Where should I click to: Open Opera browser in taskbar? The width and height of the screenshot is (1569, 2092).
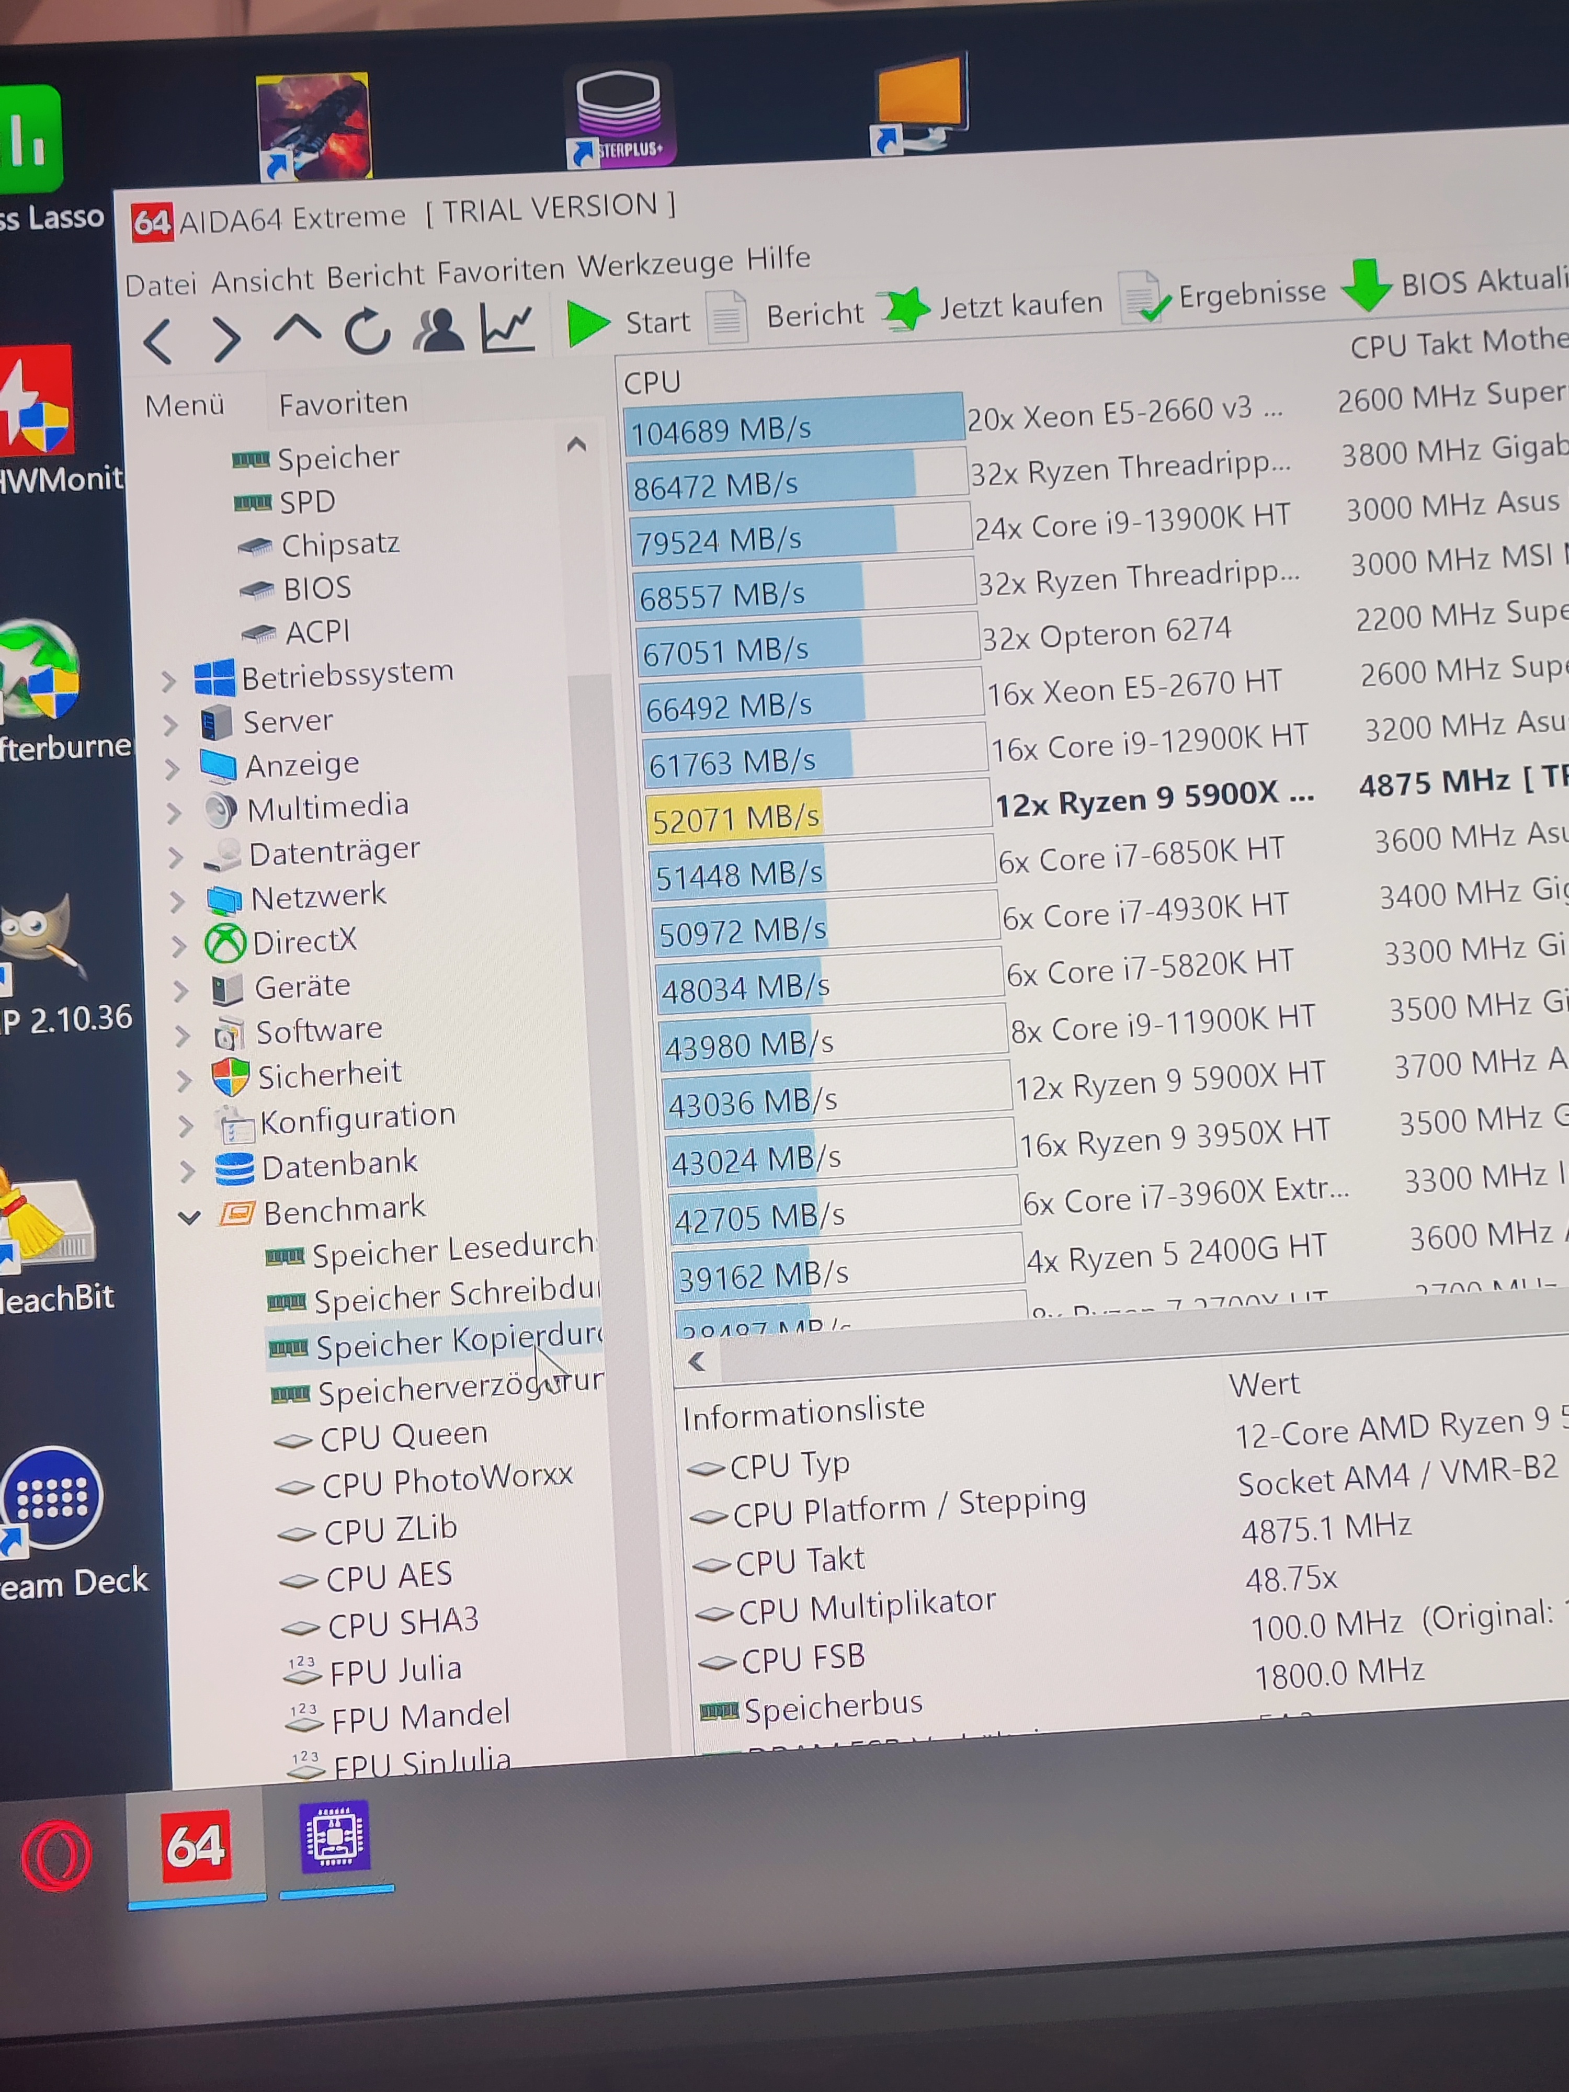(56, 1855)
